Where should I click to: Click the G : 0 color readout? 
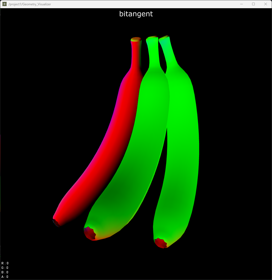(x=5, y=268)
